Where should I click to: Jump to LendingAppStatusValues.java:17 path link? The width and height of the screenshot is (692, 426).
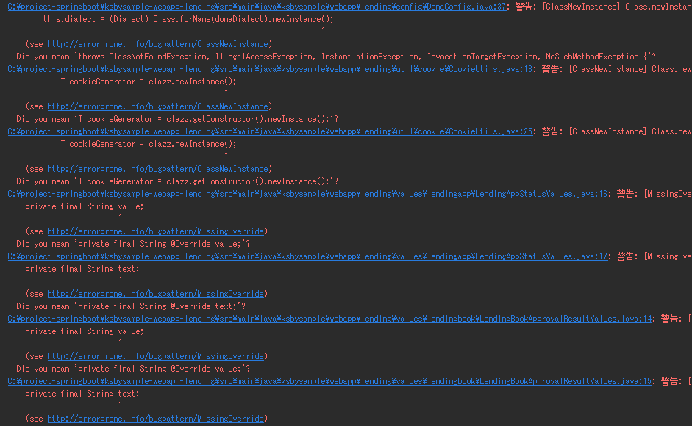point(307,256)
